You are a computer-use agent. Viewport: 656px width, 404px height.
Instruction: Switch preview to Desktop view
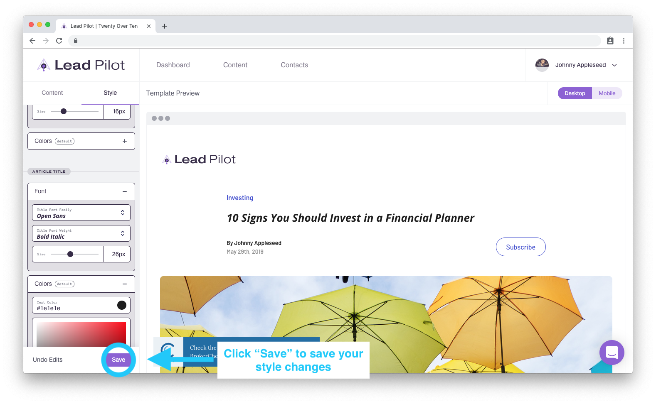pos(575,93)
